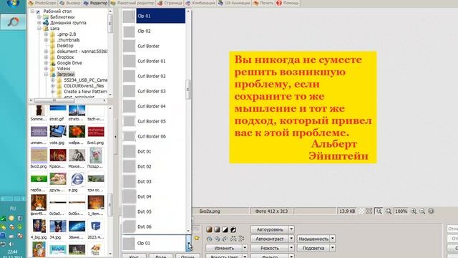Open the Автоконтраст dropdown arrow
This screenshot has width=458, height=258.
click(291, 239)
